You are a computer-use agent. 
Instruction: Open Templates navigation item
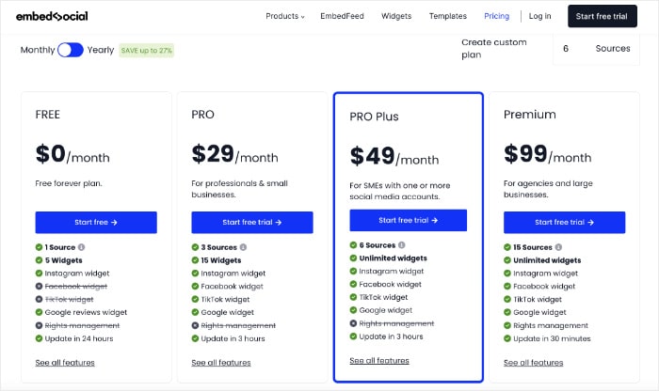pyautogui.click(x=447, y=16)
